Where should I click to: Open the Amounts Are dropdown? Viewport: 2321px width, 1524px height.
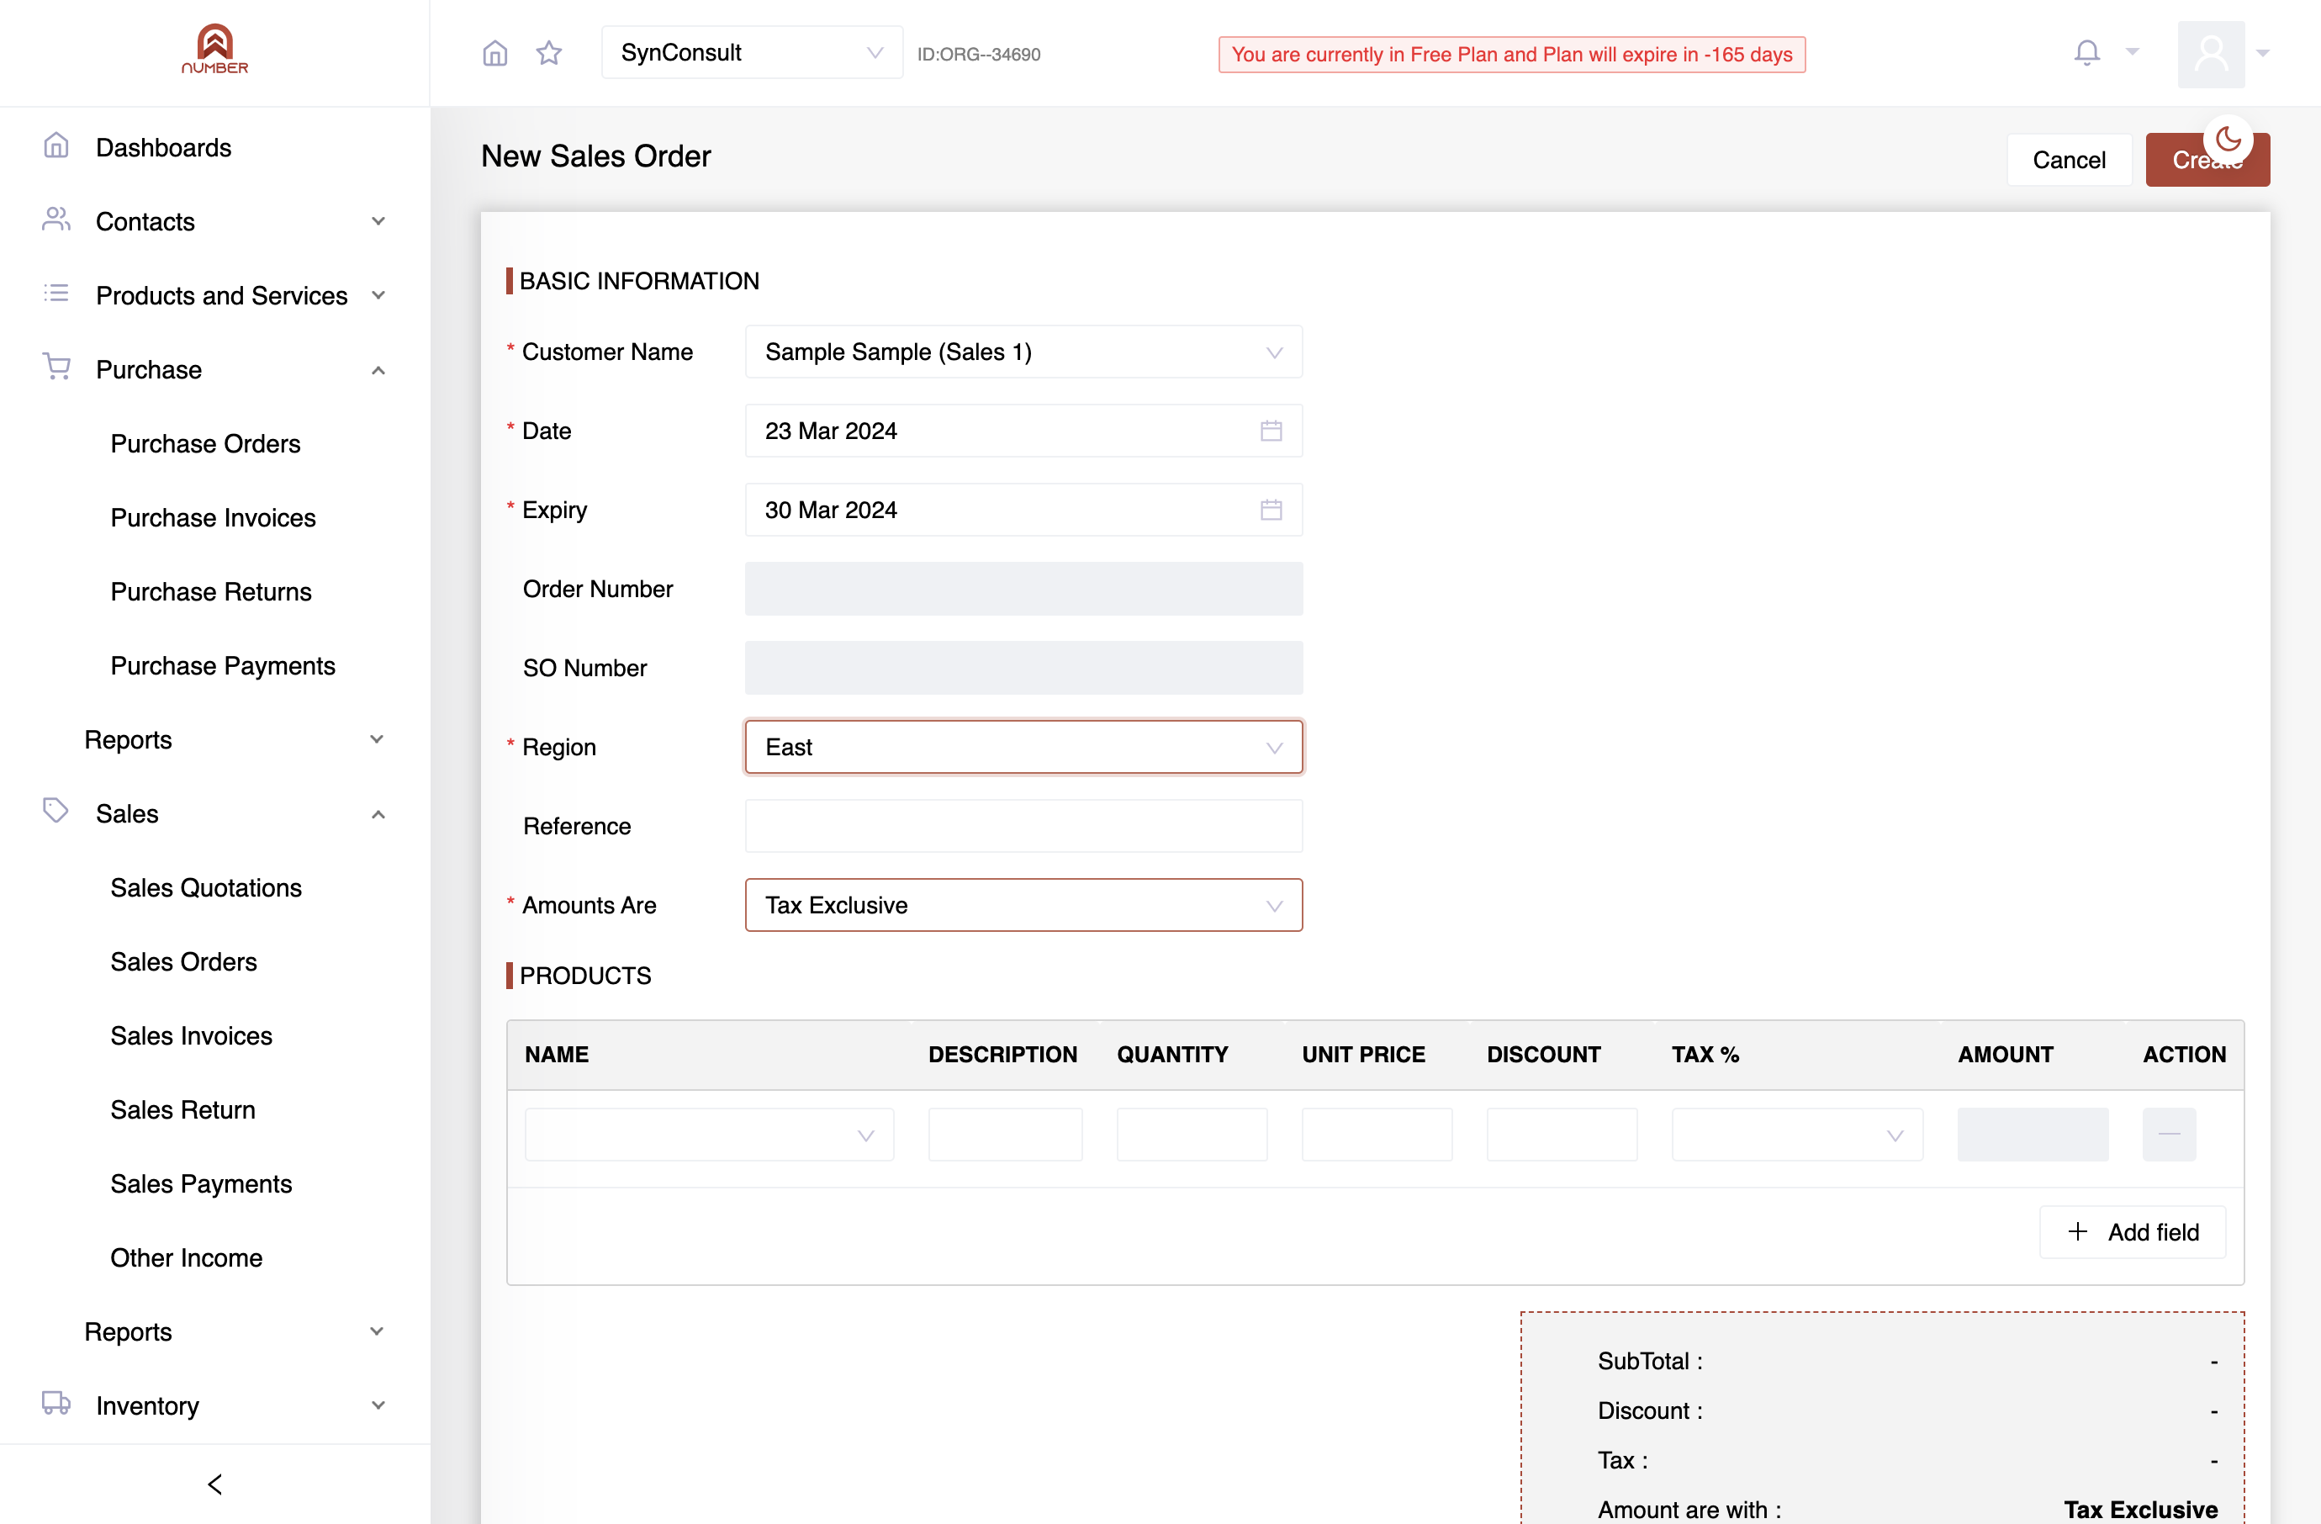(x=1023, y=905)
